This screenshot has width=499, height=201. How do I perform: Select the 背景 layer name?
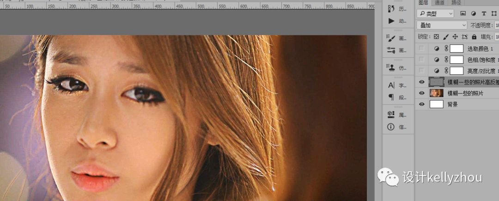tap(452, 104)
